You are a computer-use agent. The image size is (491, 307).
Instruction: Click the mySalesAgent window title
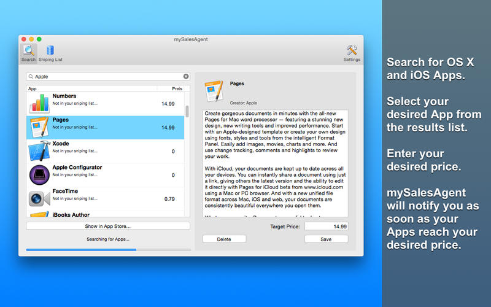point(191,39)
